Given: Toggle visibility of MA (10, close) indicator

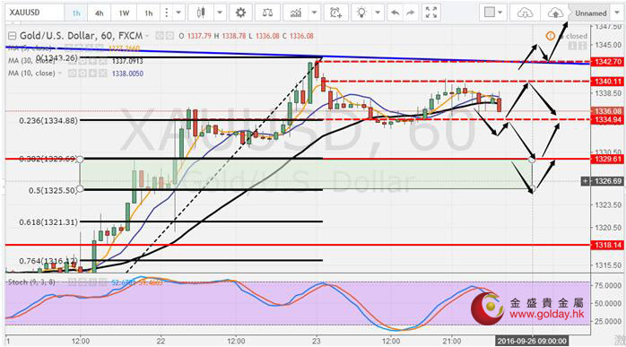Looking at the screenshot, I should 71,74.
